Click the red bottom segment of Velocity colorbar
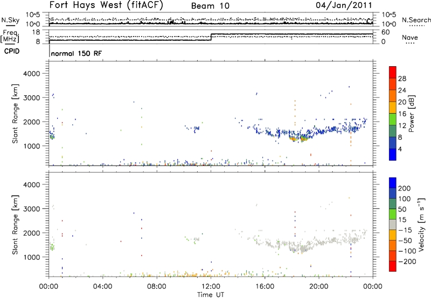This screenshot has height=298, width=431. (x=393, y=266)
